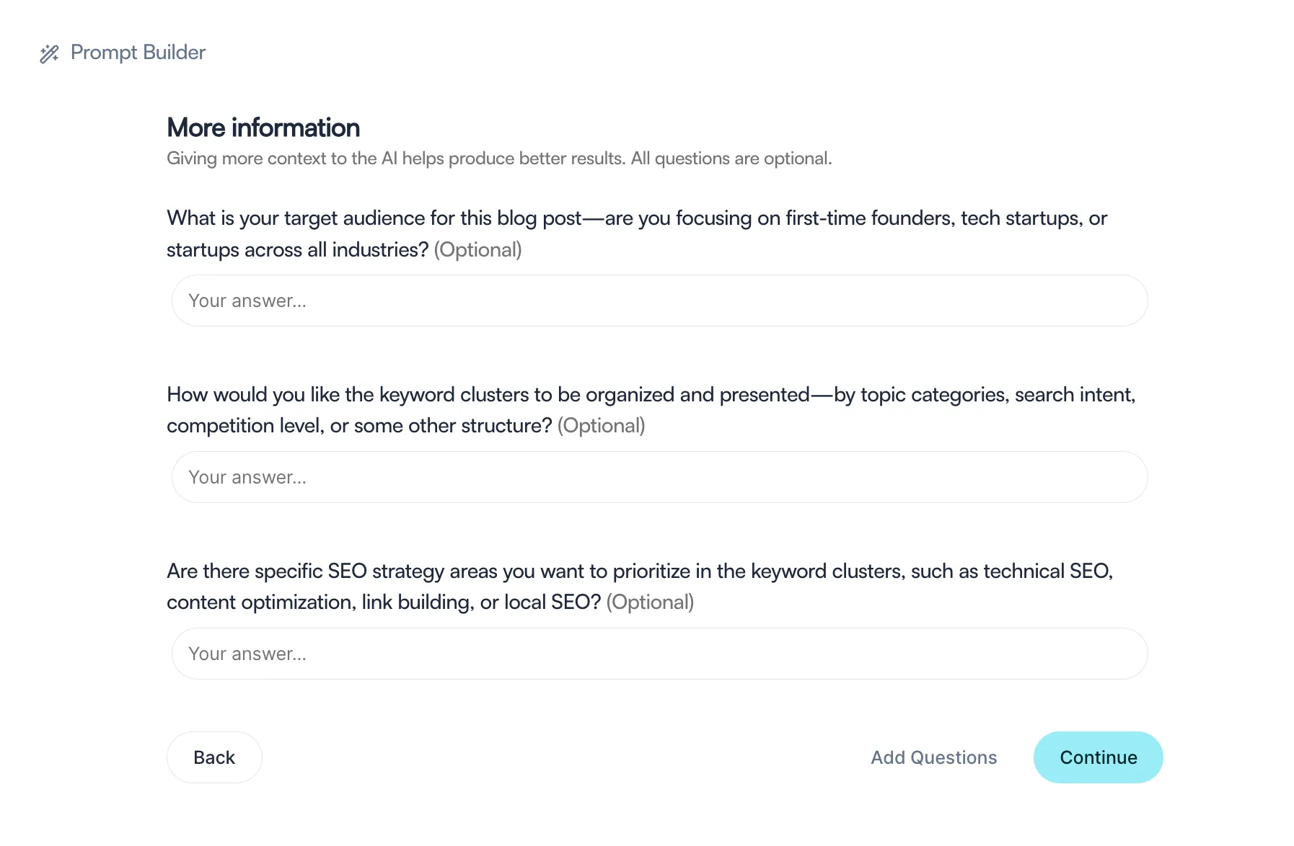Click the More information heading
The height and width of the screenshot is (846, 1294).
point(263,128)
